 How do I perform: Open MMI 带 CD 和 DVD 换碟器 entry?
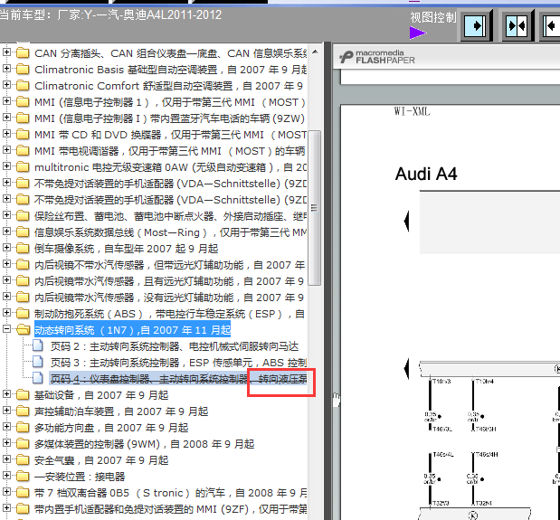click(170, 135)
